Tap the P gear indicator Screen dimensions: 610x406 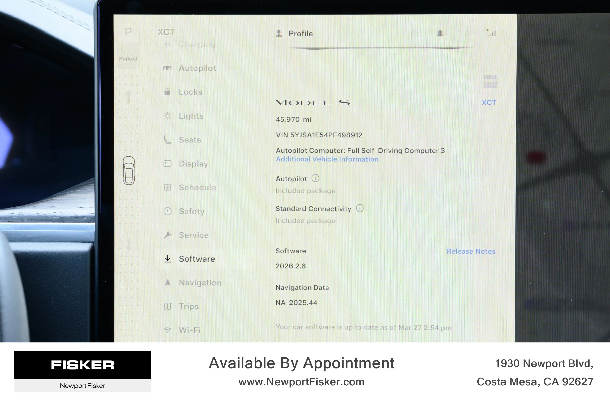pyautogui.click(x=128, y=32)
